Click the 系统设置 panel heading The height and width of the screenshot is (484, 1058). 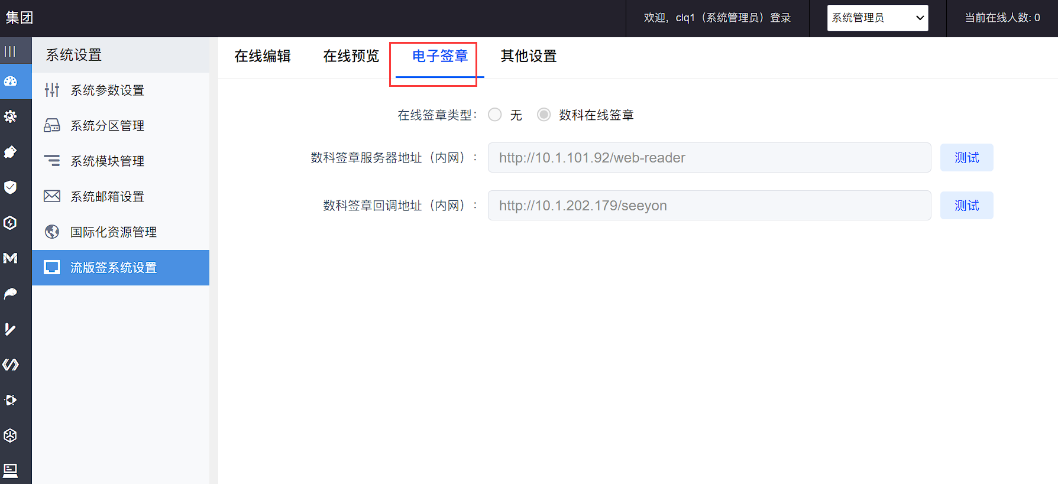74,55
